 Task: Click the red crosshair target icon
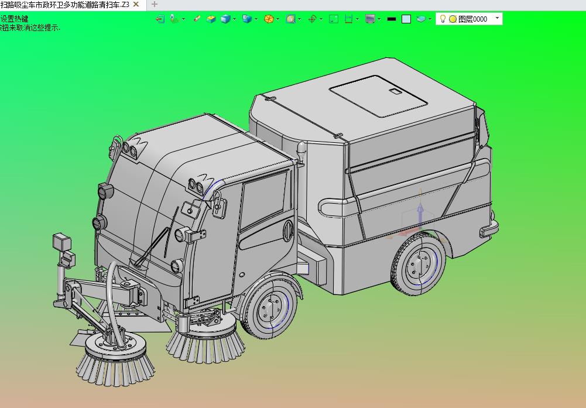click(312, 19)
